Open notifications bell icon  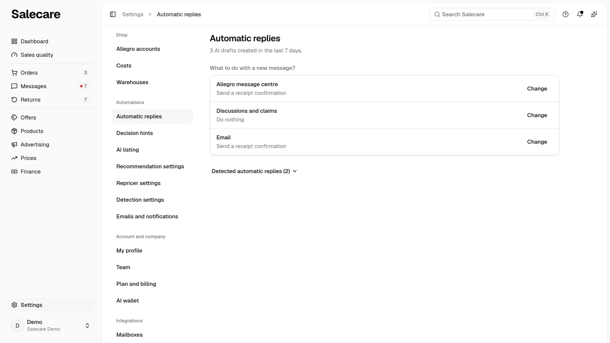580,14
